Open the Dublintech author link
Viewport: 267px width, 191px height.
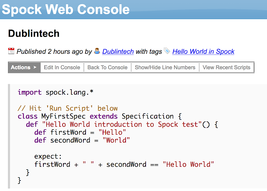(118, 52)
